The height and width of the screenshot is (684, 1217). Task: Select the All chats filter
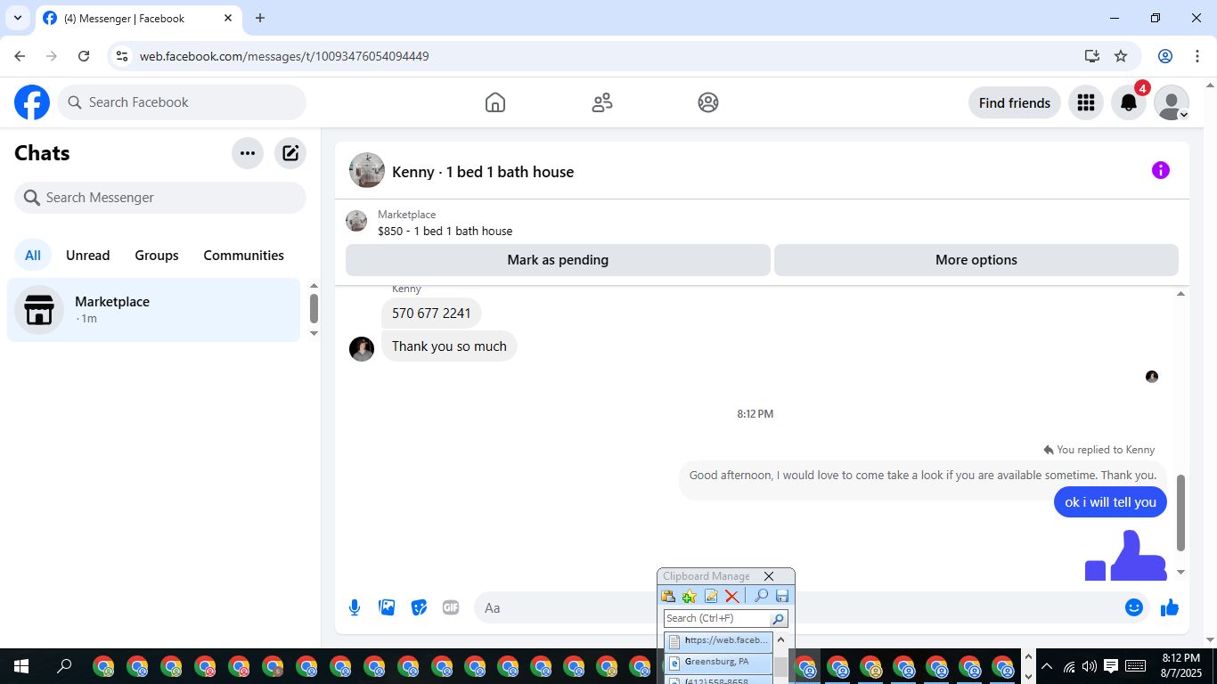pyautogui.click(x=33, y=256)
